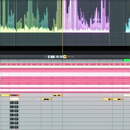130x130 pixels.
Task: Click the yellow highlighted toolbar button
Action: pos(65,57)
